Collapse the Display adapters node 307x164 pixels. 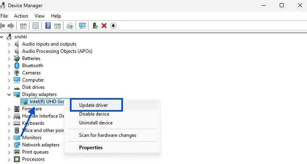coord(9,94)
